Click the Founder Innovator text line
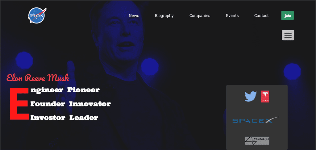Screen dimensions: 316x150 [x=71, y=104]
